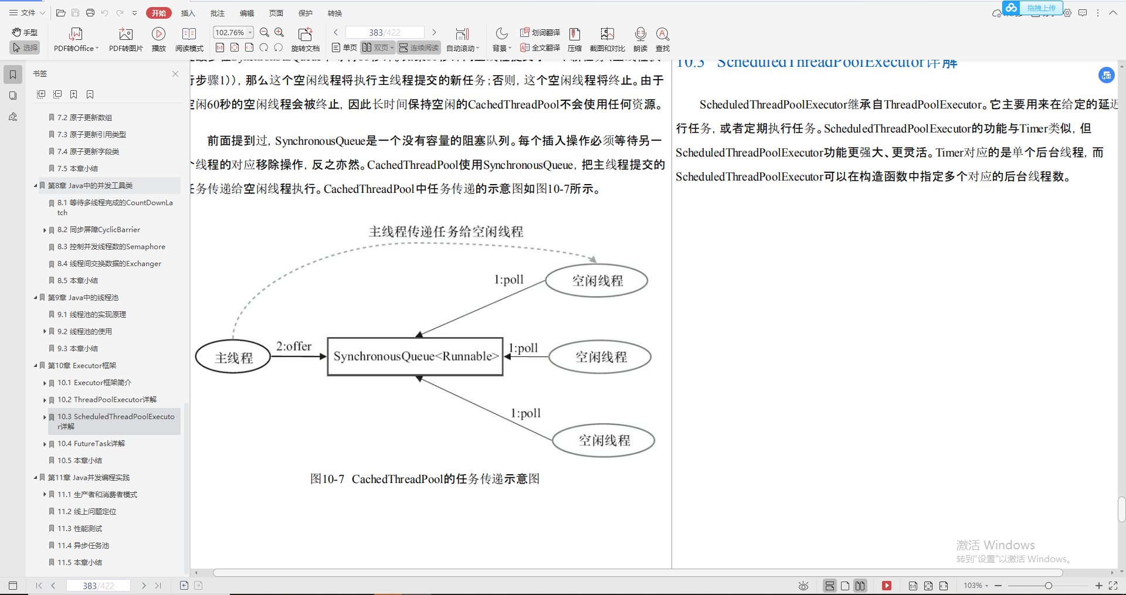Viewport: 1126px width, 595px height.
Task: Click the 查找 search icon
Action: (663, 34)
